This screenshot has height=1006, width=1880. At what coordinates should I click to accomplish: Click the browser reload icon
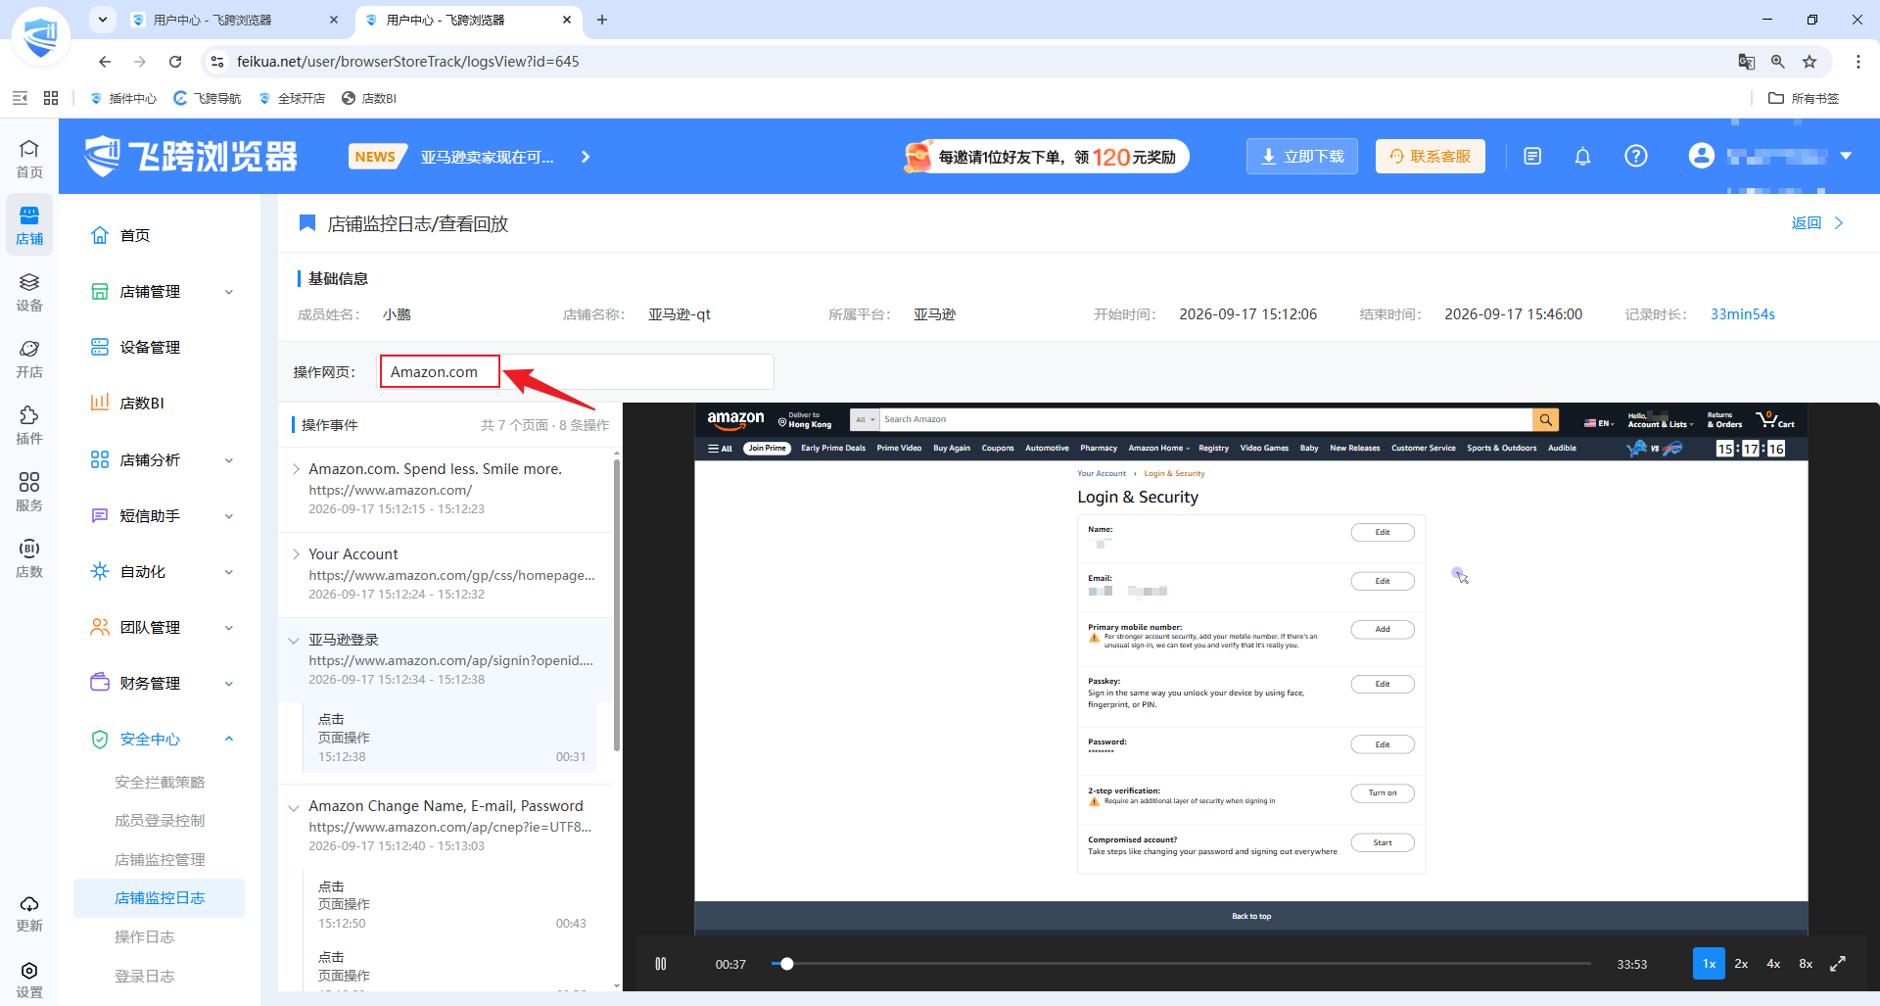pyautogui.click(x=175, y=62)
